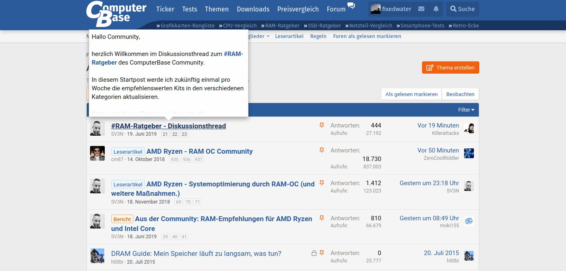Open DRAM Guide: Mein Speicher läuft zu langsam thread

196,253
